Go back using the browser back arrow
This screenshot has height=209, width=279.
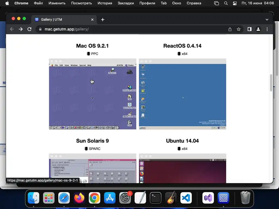coord(12,29)
